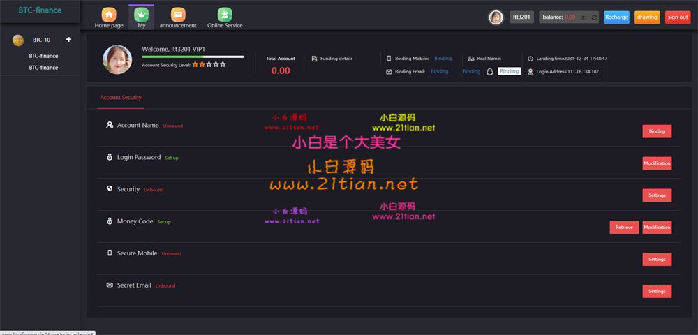Screen dimensions: 698x335
Task: Click the BTC-10 coin icon
Action: [18, 40]
